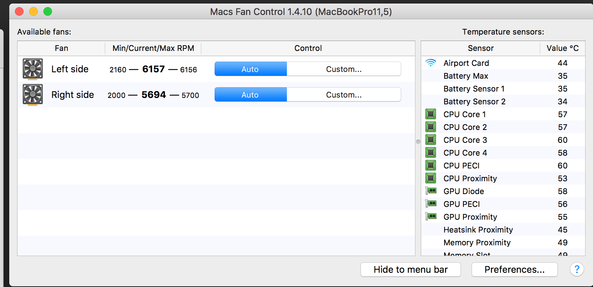Click the CPU Core 3 chip icon

tap(431, 140)
